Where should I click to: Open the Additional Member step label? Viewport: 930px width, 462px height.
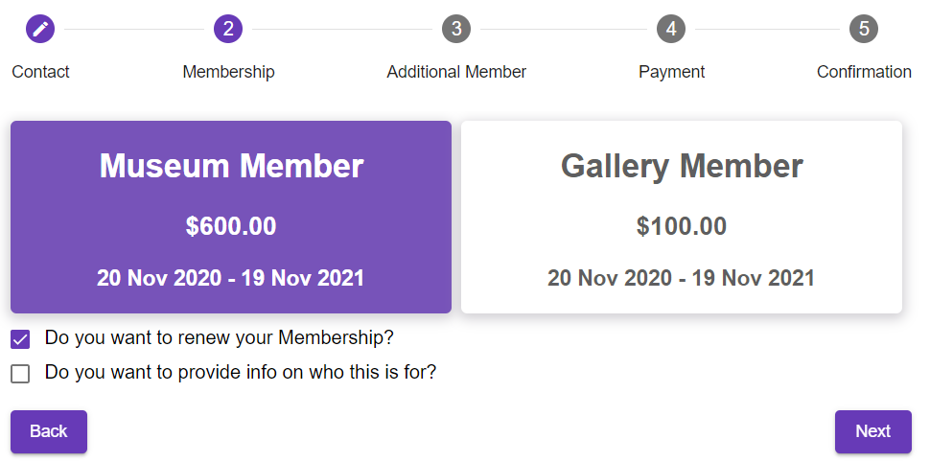click(456, 72)
